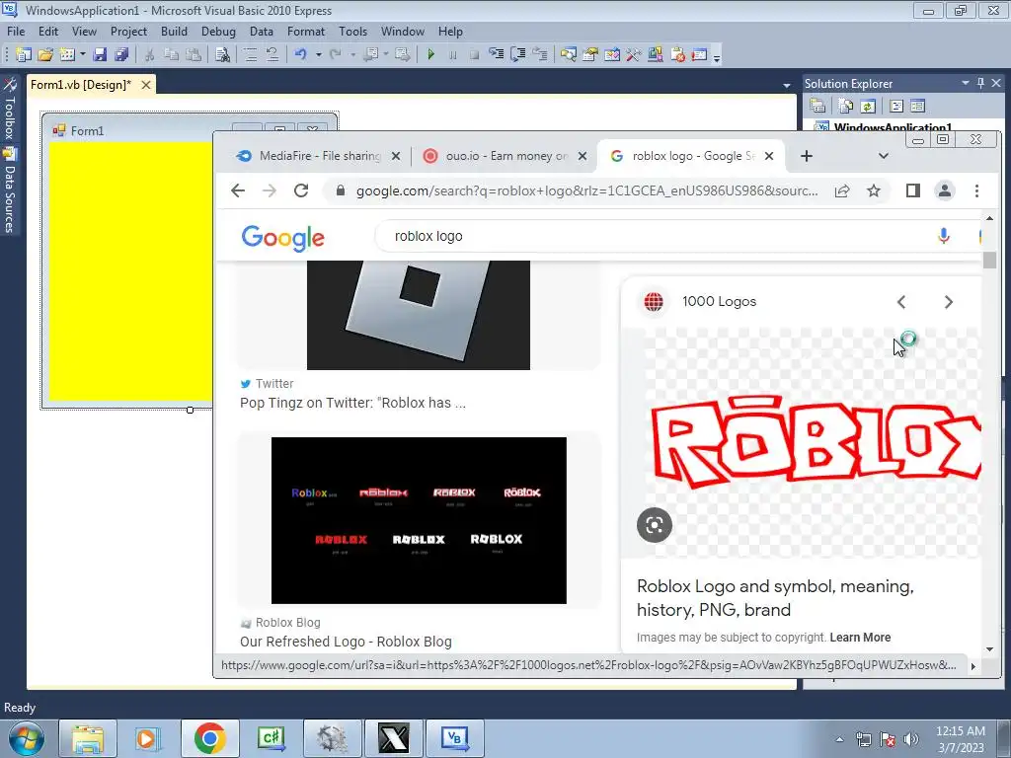Click the New Project toolbar icon
Screen dimensions: 1011x758
(x=24, y=55)
